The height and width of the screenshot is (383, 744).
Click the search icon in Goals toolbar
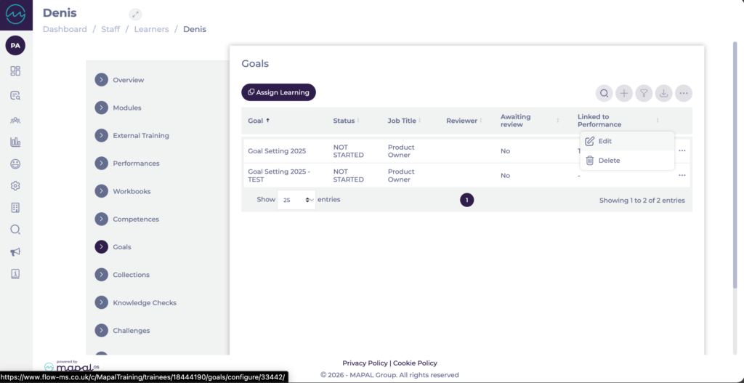pos(604,93)
